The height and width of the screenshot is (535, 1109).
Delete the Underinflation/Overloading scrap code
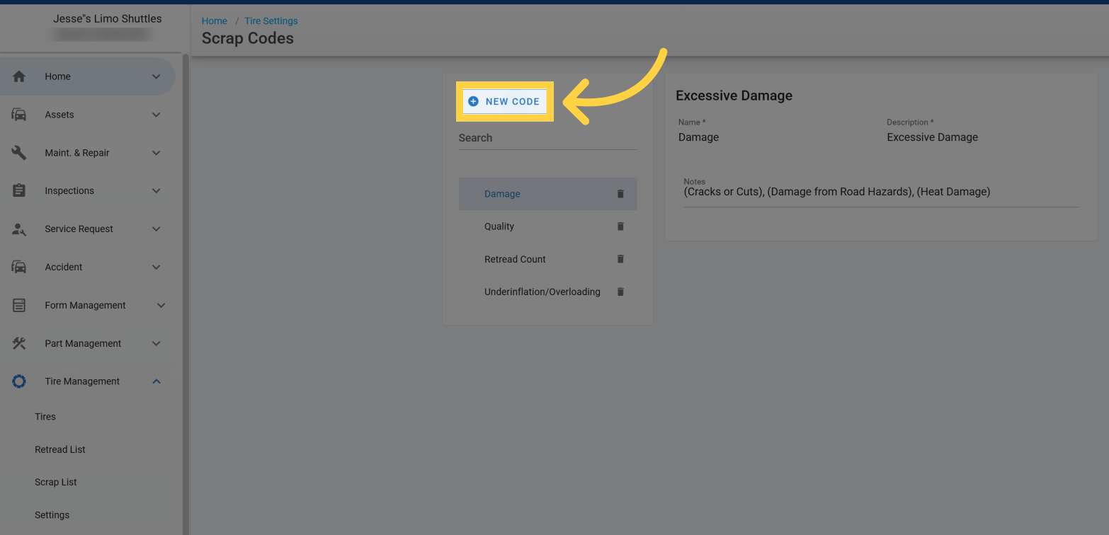click(620, 292)
